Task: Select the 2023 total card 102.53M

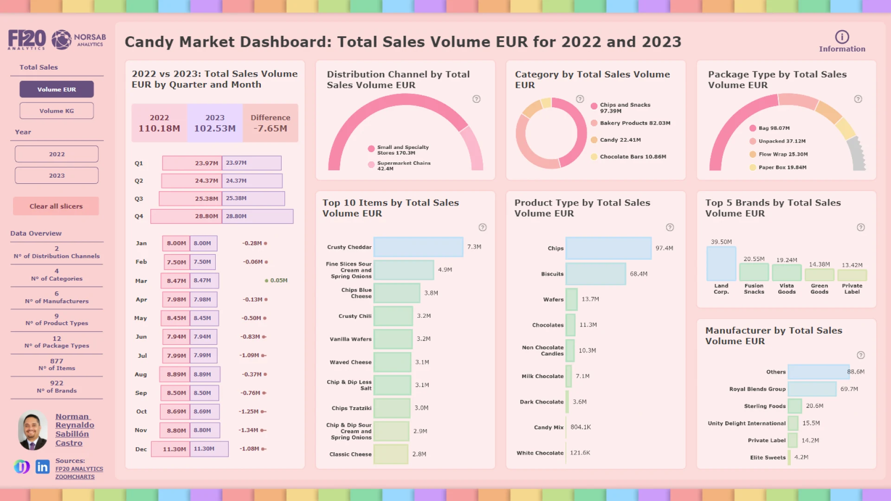Action: [x=215, y=123]
